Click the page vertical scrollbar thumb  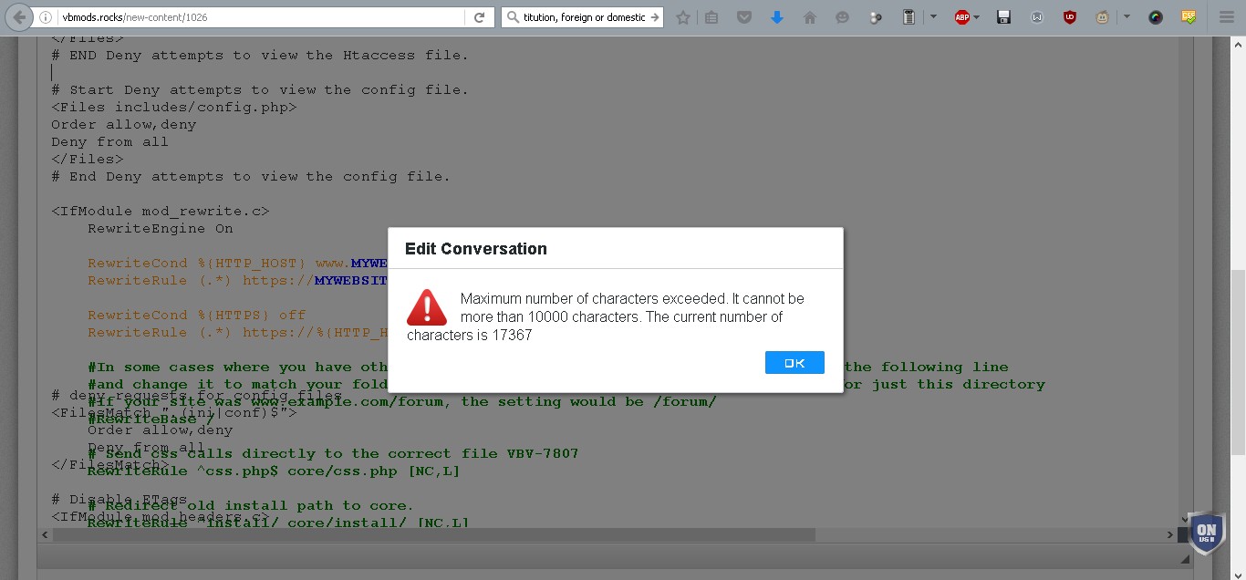(x=1238, y=361)
